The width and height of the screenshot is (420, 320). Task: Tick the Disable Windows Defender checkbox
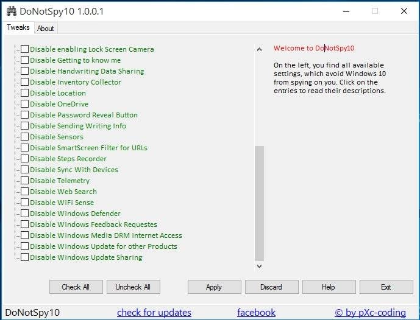(x=24, y=214)
